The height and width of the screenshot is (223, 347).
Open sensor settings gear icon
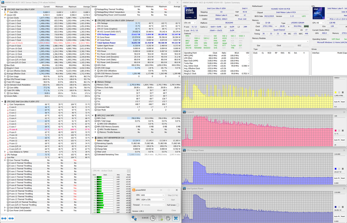pos(168,218)
